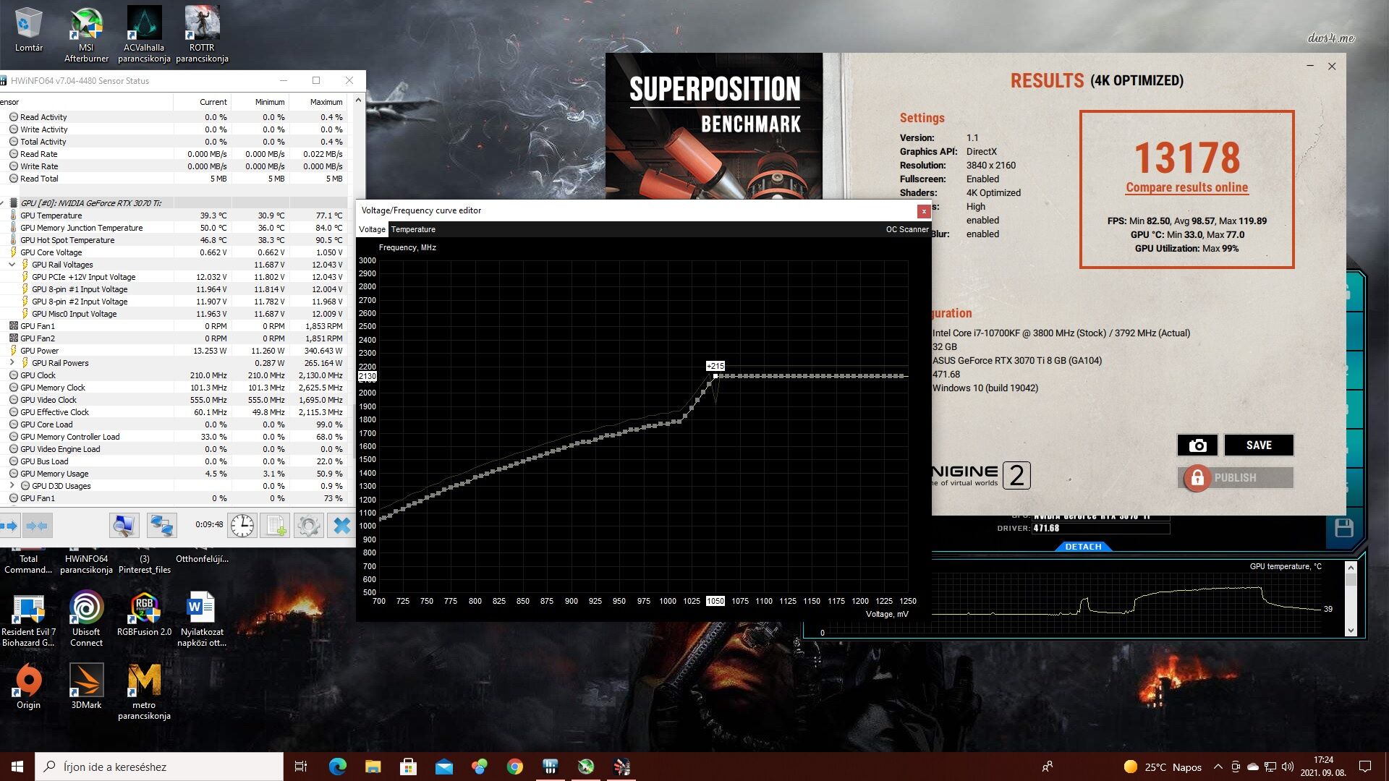Click the HWiNFO summary magnifier monitor icon
1389x781 pixels.
tap(124, 526)
